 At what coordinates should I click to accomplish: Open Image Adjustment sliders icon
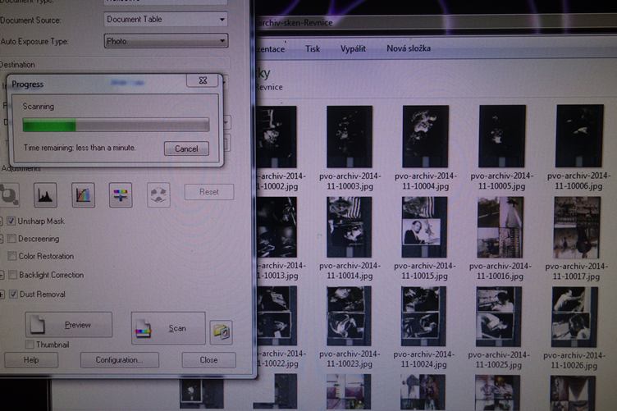coord(121,194)
